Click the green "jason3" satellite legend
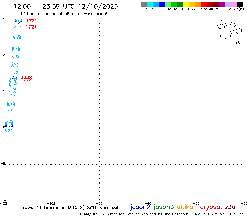Screen dimensions: 247x217 click(x=164, y=207)
